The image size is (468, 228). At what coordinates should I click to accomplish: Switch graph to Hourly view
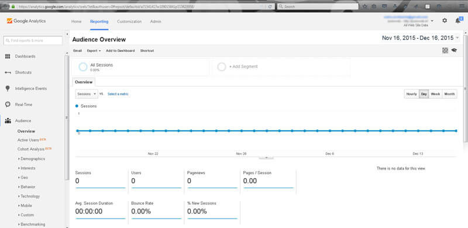tap(411, 94)
